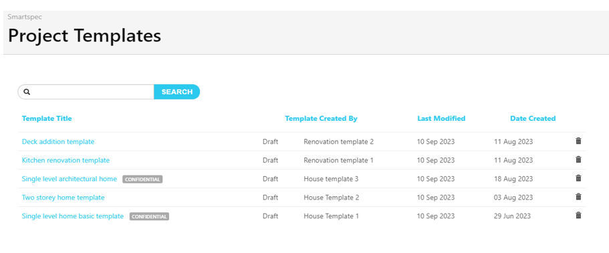Sort by Template Title column header
Image resolution: width=609 pixels, height=253 pixels.
pyautogui.click(x=47, y=118)
